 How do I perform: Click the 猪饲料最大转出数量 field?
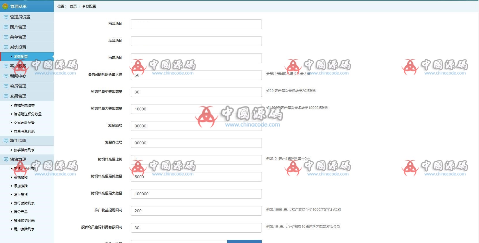point(196,109)
